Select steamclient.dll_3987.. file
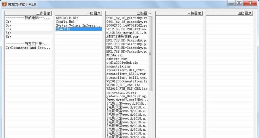This screenshot has height=138, width=259. (127, 70)
